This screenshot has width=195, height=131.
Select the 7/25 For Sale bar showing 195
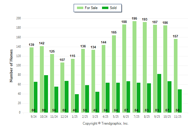pos(134,66)
